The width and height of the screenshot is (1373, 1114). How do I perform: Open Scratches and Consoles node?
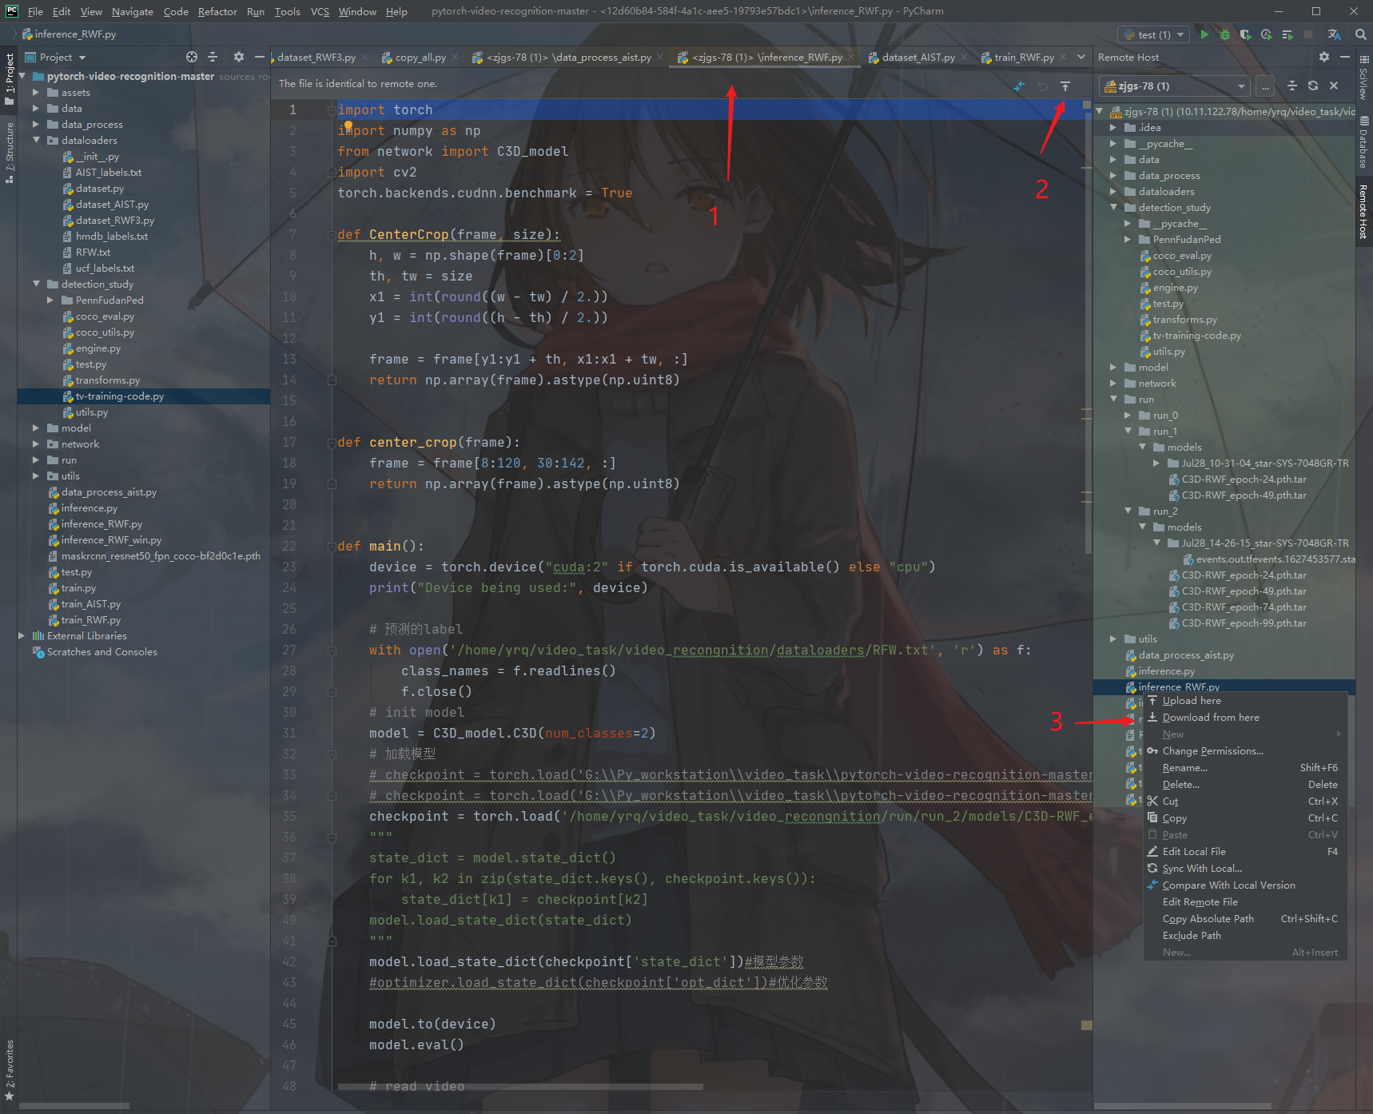[x=101, y=652]
